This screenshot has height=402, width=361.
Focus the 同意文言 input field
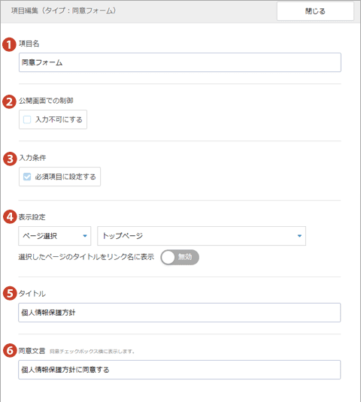click(179, 370)
